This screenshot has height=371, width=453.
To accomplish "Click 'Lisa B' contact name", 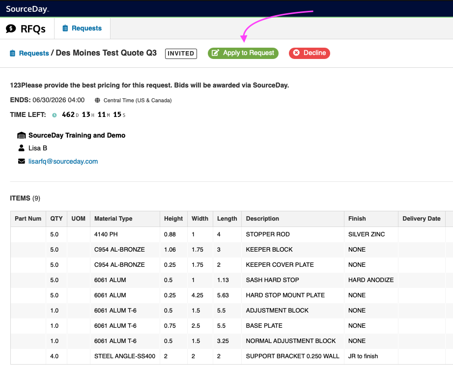I will 37,148.
